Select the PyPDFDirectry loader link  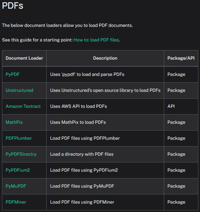pos(21,154)
